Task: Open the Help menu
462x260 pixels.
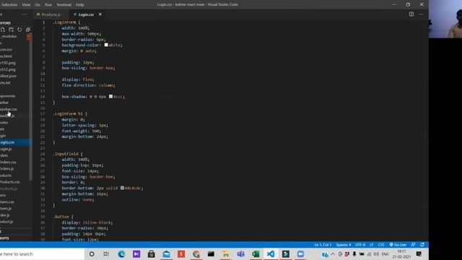Action: click(80, 5)
